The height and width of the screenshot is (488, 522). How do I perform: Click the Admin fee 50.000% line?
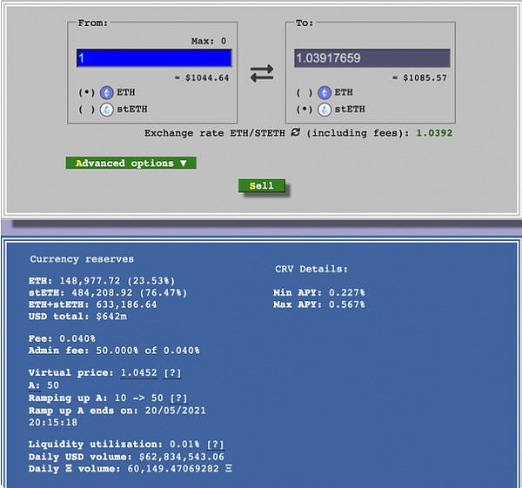[x=114, y=351]
